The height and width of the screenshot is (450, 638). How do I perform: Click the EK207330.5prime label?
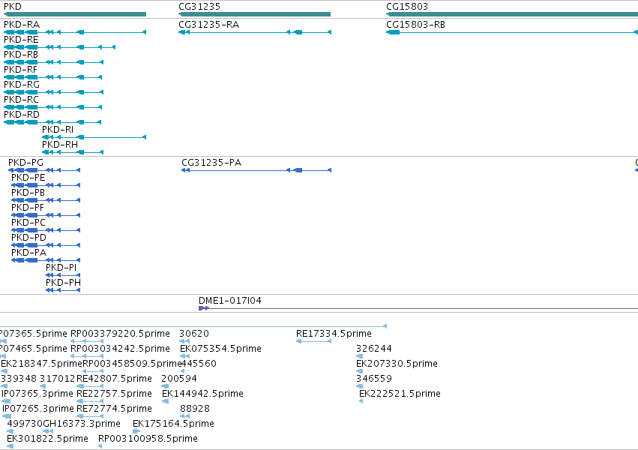coord(397,364)
